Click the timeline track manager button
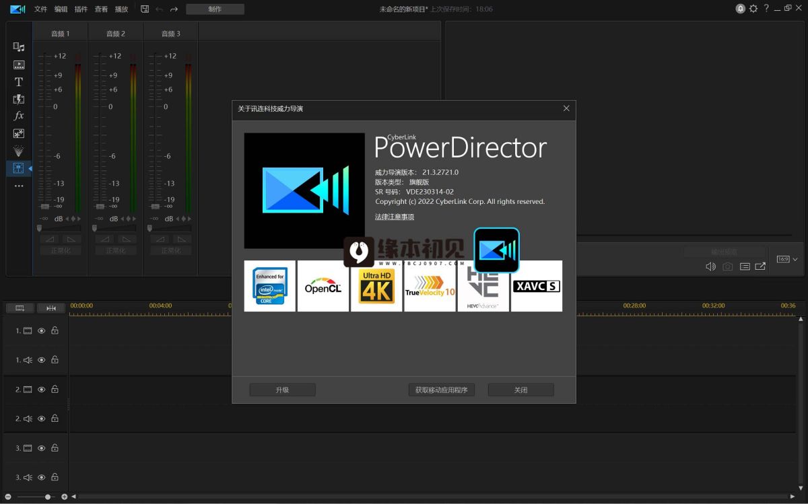Screen dimensions: 808x504 [20, 308]
